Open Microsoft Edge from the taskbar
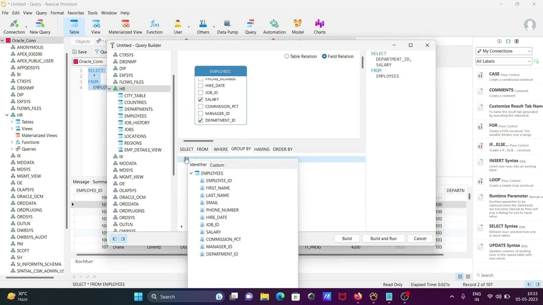Viewport: 543px width, 305px height. tap(280, 297)
